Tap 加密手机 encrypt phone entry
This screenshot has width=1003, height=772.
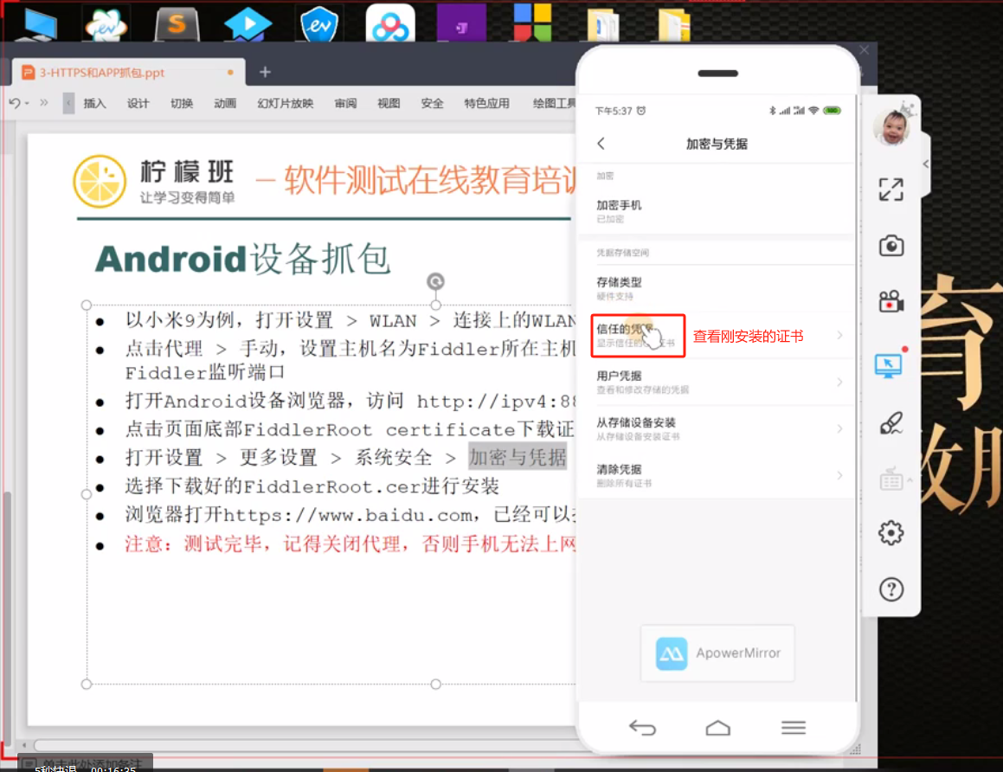[717, 211]
